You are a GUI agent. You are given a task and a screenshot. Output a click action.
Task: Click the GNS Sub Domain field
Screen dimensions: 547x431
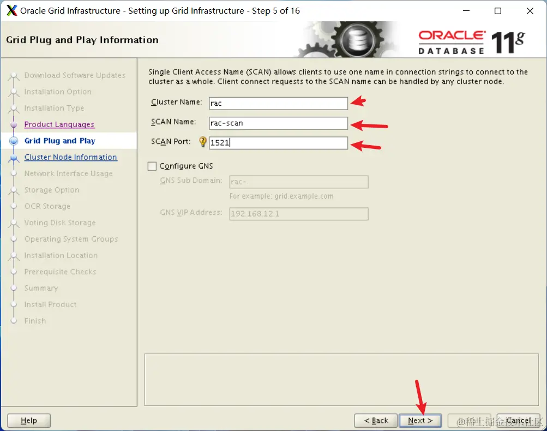tap(299, 182)
